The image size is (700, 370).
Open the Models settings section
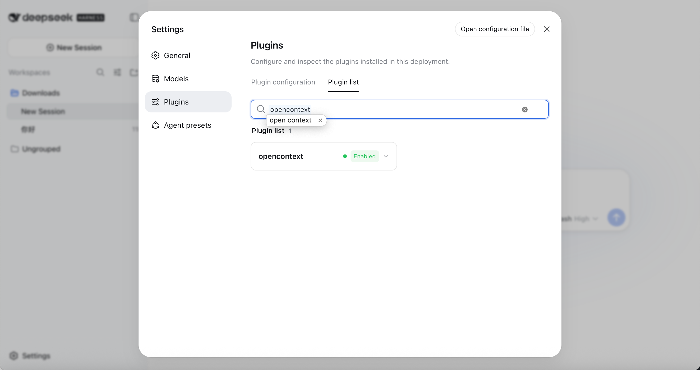(x=188, y=79)
